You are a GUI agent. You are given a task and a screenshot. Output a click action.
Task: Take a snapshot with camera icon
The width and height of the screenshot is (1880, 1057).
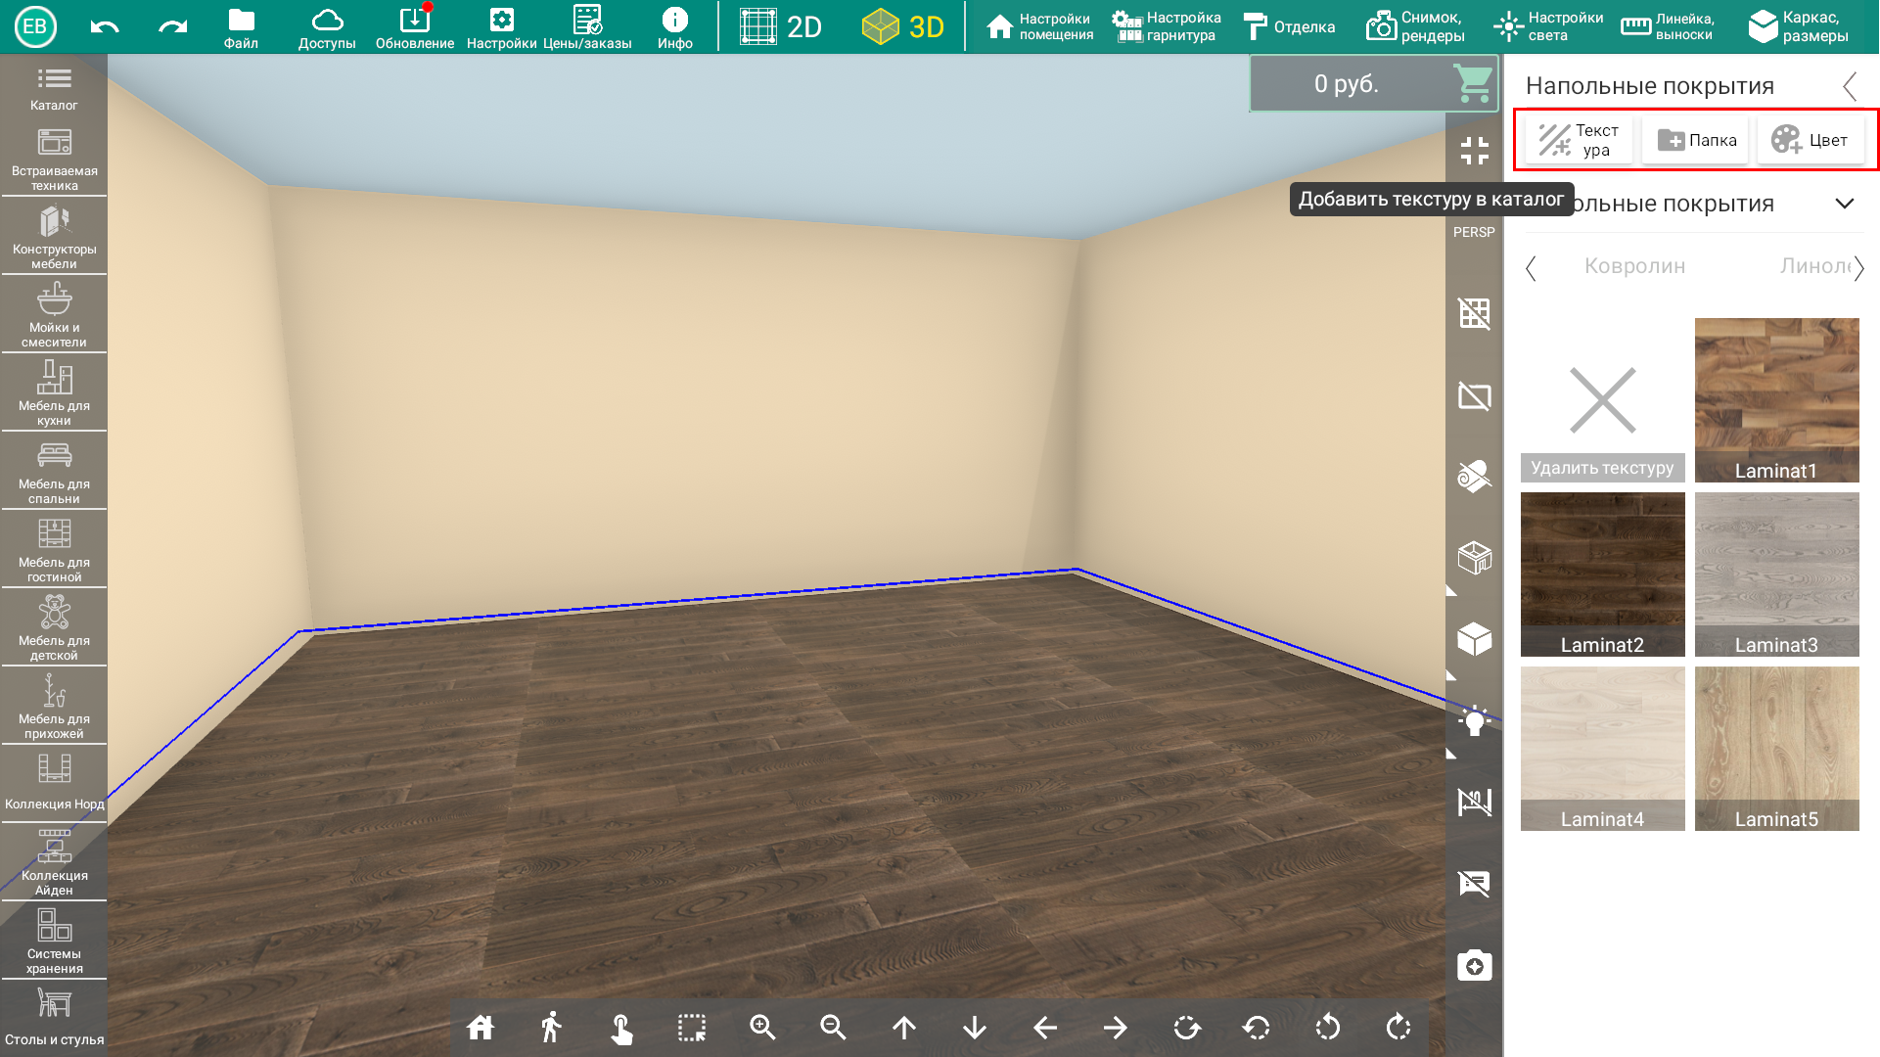[x=1474, y=965]
